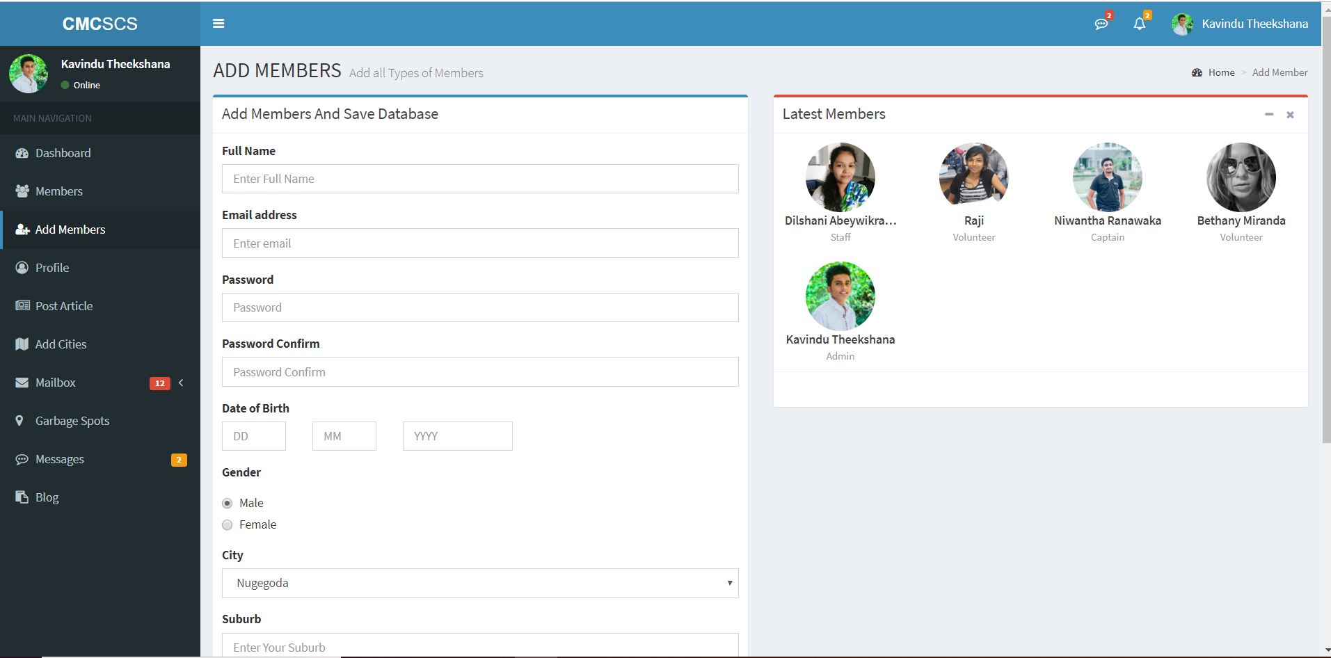This screenshot has height=658, width=1331.
Task: Open Members page in sidebar
Action: coord(100,191)
